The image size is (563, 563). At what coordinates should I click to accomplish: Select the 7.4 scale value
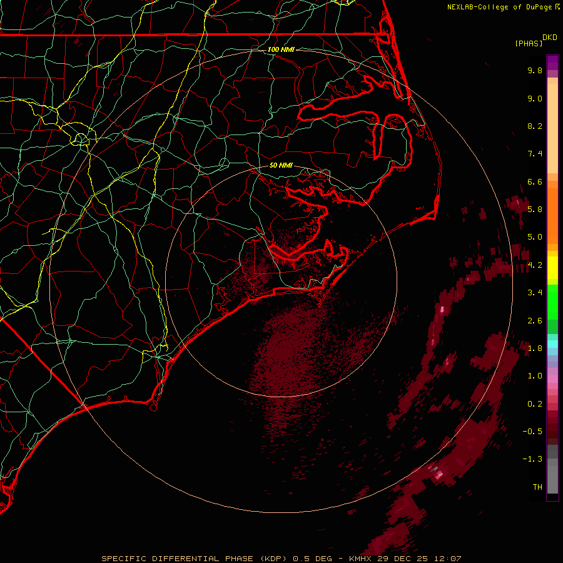tap(535, 154)
